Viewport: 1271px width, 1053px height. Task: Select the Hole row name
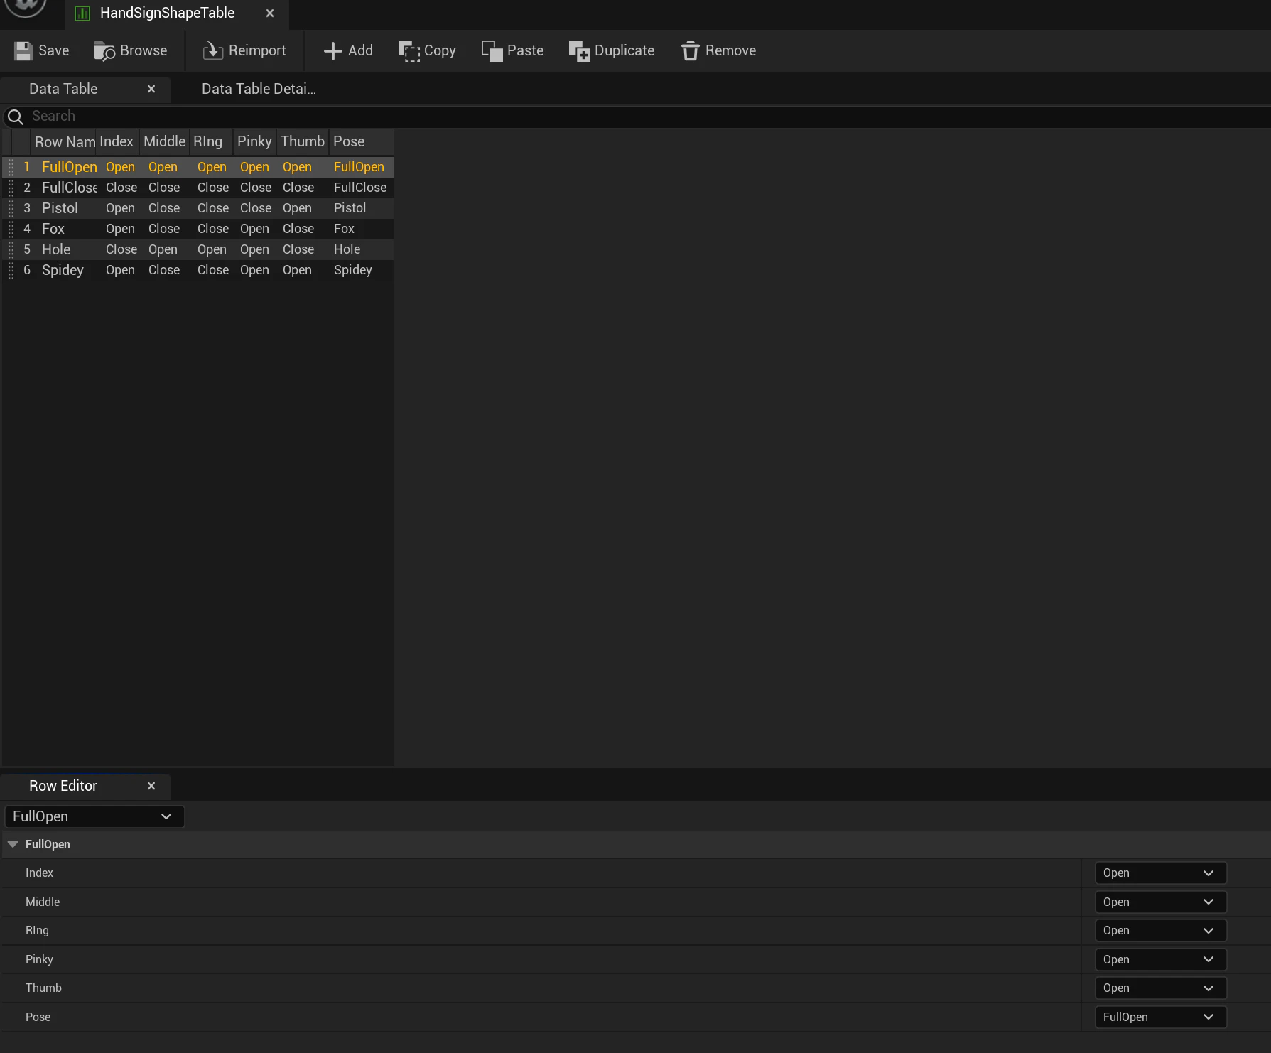click(56, 249)
